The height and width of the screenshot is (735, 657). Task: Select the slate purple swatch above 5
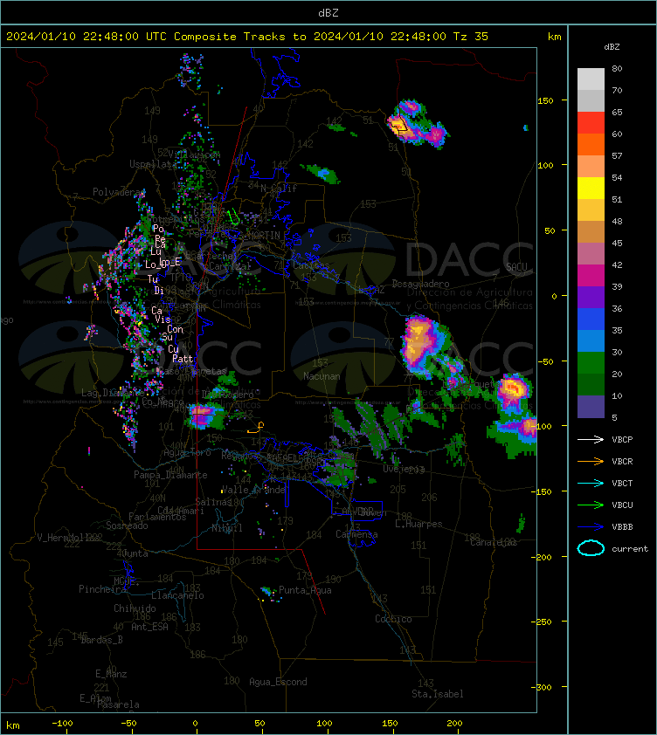point(591,407)
